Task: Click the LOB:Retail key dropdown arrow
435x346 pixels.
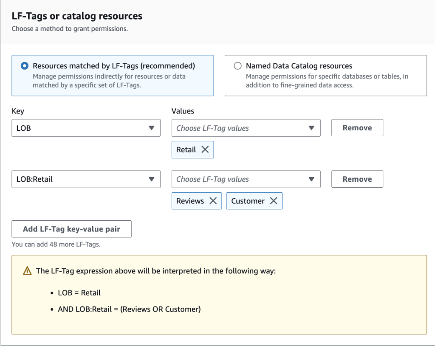Action: [152, 179]
